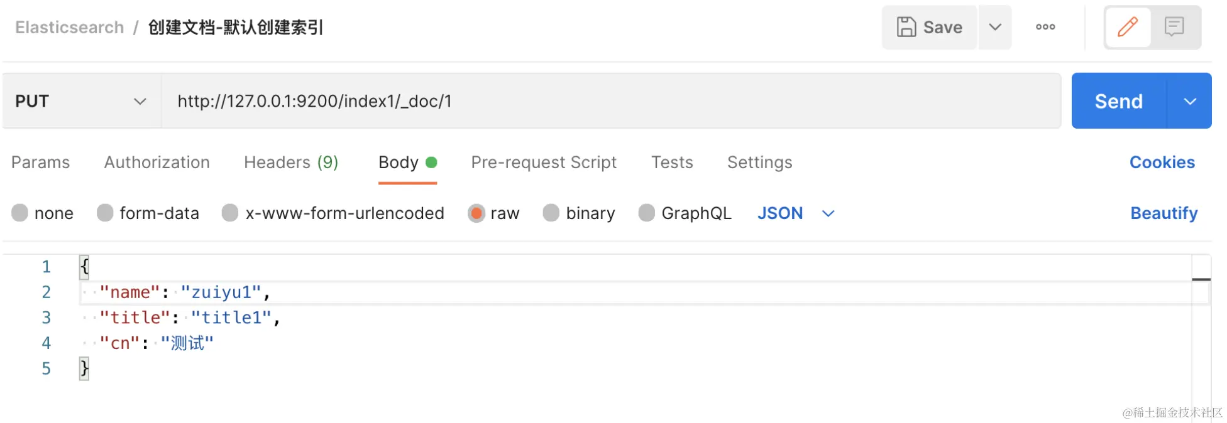Choose the GraphQL body type
The width and height of the screenshot is (1227, 423).
(646, 213)
